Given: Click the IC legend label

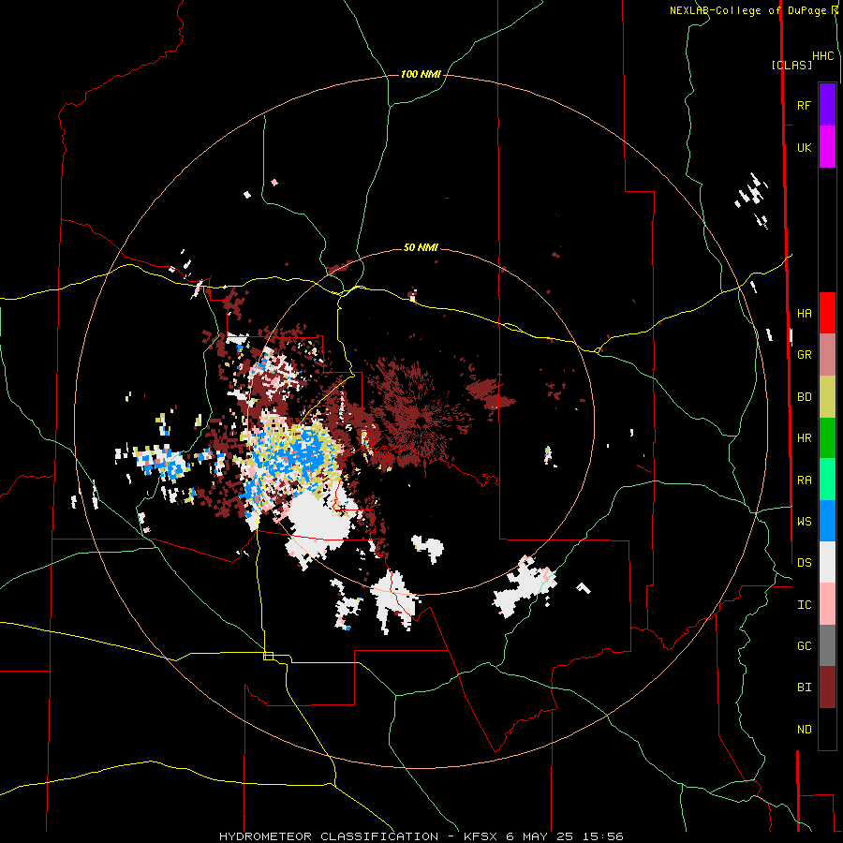Looking at the screenshot, I should tap(804, 605).
